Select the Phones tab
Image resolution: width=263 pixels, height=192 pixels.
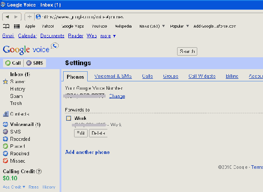[75, 77]
